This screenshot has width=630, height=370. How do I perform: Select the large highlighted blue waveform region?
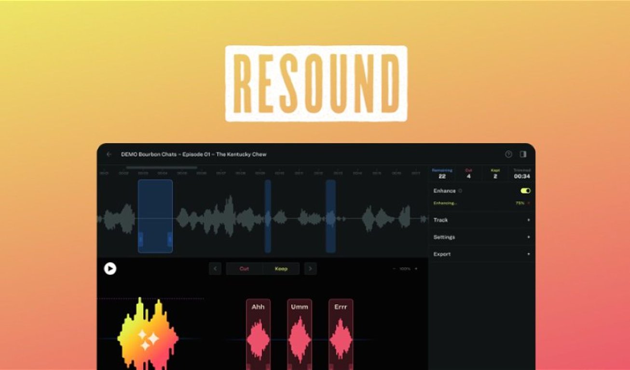tap(155, 216)
